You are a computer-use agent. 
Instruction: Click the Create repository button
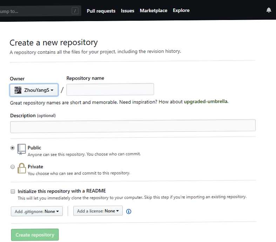click(35, 235)
